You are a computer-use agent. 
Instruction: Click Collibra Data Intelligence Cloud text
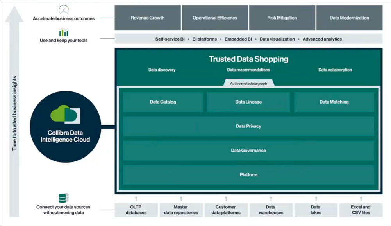click(65, 136)
